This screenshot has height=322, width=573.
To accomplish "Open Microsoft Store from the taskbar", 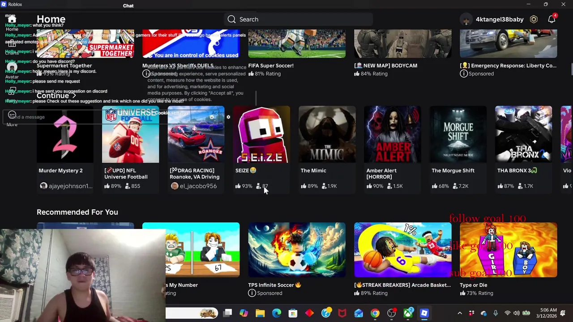I will [x=293, y=313].
